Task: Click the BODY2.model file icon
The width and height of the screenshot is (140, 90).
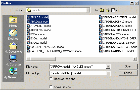Action: (x=28, y=43)
